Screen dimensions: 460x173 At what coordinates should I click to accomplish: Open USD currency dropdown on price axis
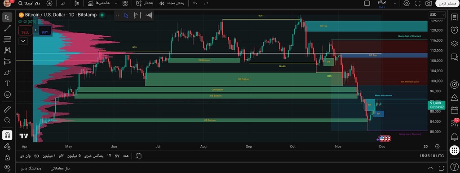point(437,15)
